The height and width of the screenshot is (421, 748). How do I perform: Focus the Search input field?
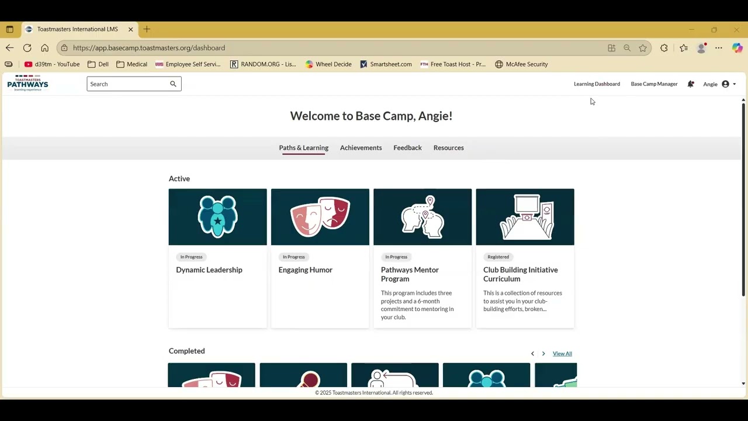(x=127, y=84)
